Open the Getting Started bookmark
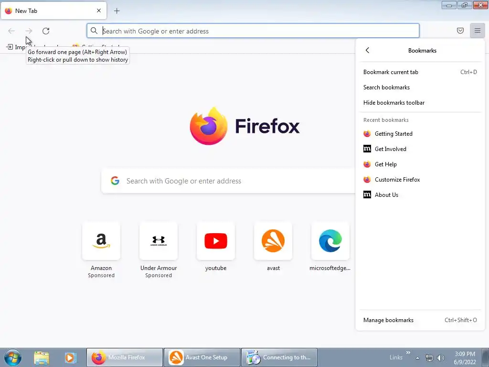This screenshot has height=367, width=489. [x=420, y=134]
